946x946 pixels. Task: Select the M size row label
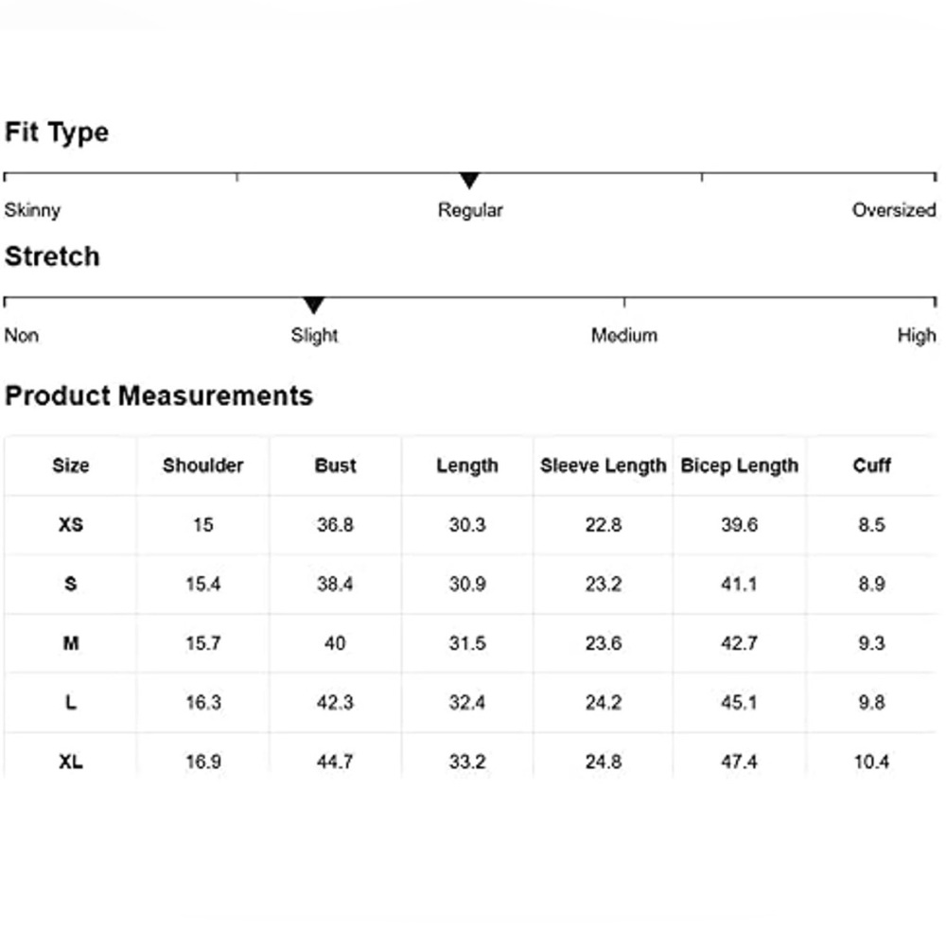(x=71, y=643)
